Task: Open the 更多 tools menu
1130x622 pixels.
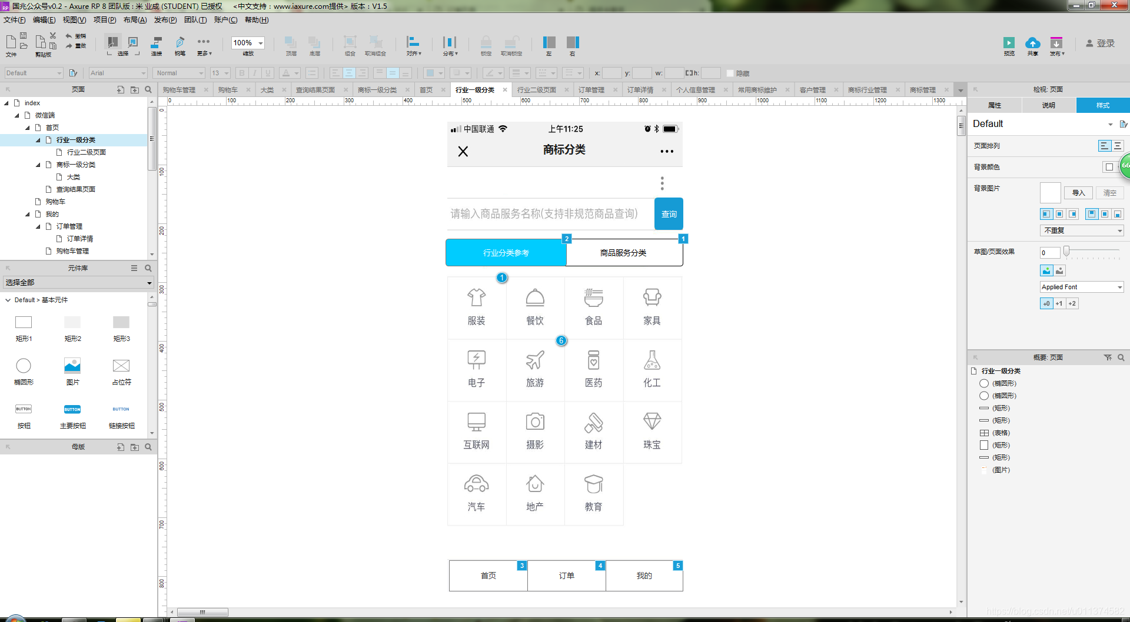Action: [204, 46]
